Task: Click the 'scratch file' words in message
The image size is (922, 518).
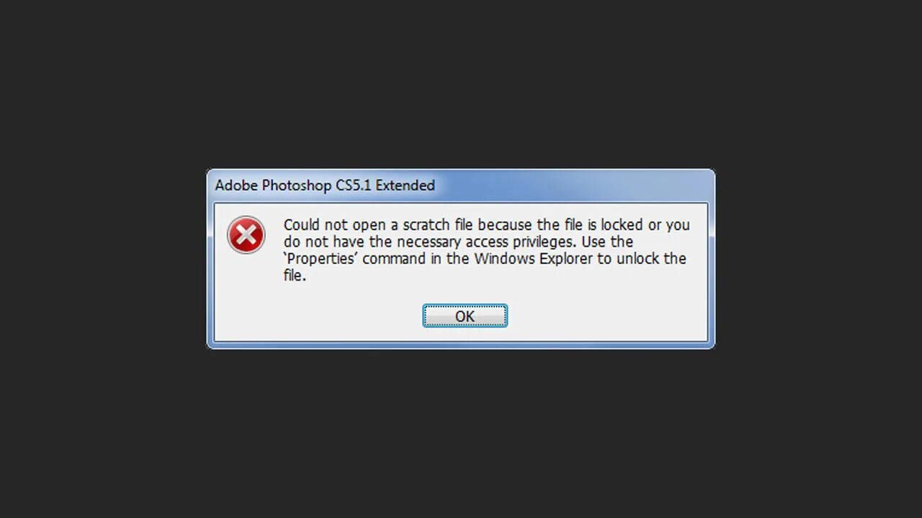Action: [x=437, y=224]
